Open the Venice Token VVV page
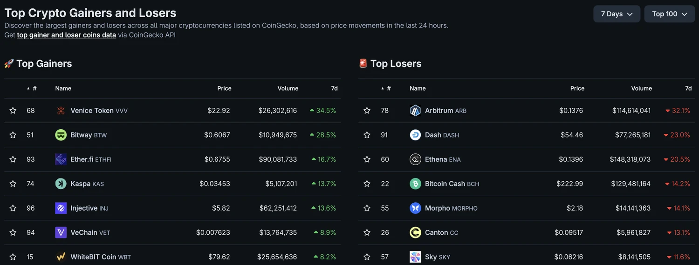This screenshot has width=699, height=265. point(99,111)
